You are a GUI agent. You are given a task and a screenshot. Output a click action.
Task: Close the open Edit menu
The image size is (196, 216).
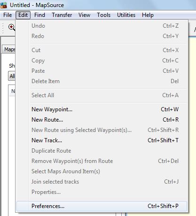pos(23,15)
